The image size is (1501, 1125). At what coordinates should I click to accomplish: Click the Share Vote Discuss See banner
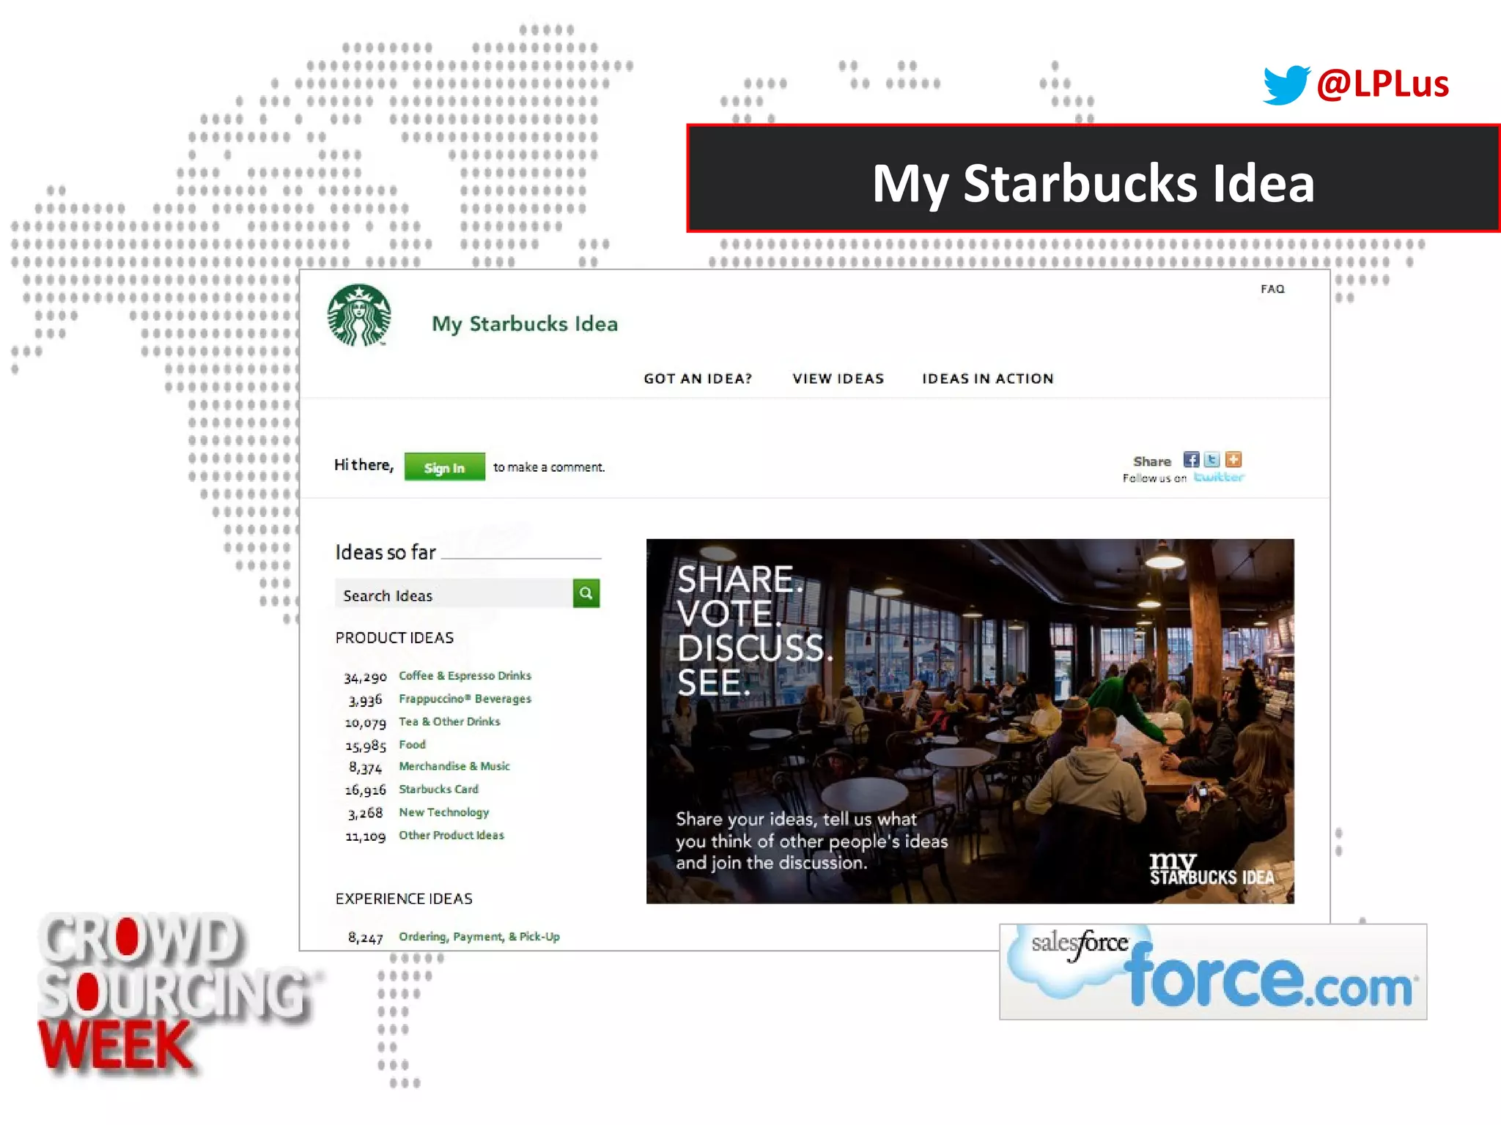pos(970,721)
